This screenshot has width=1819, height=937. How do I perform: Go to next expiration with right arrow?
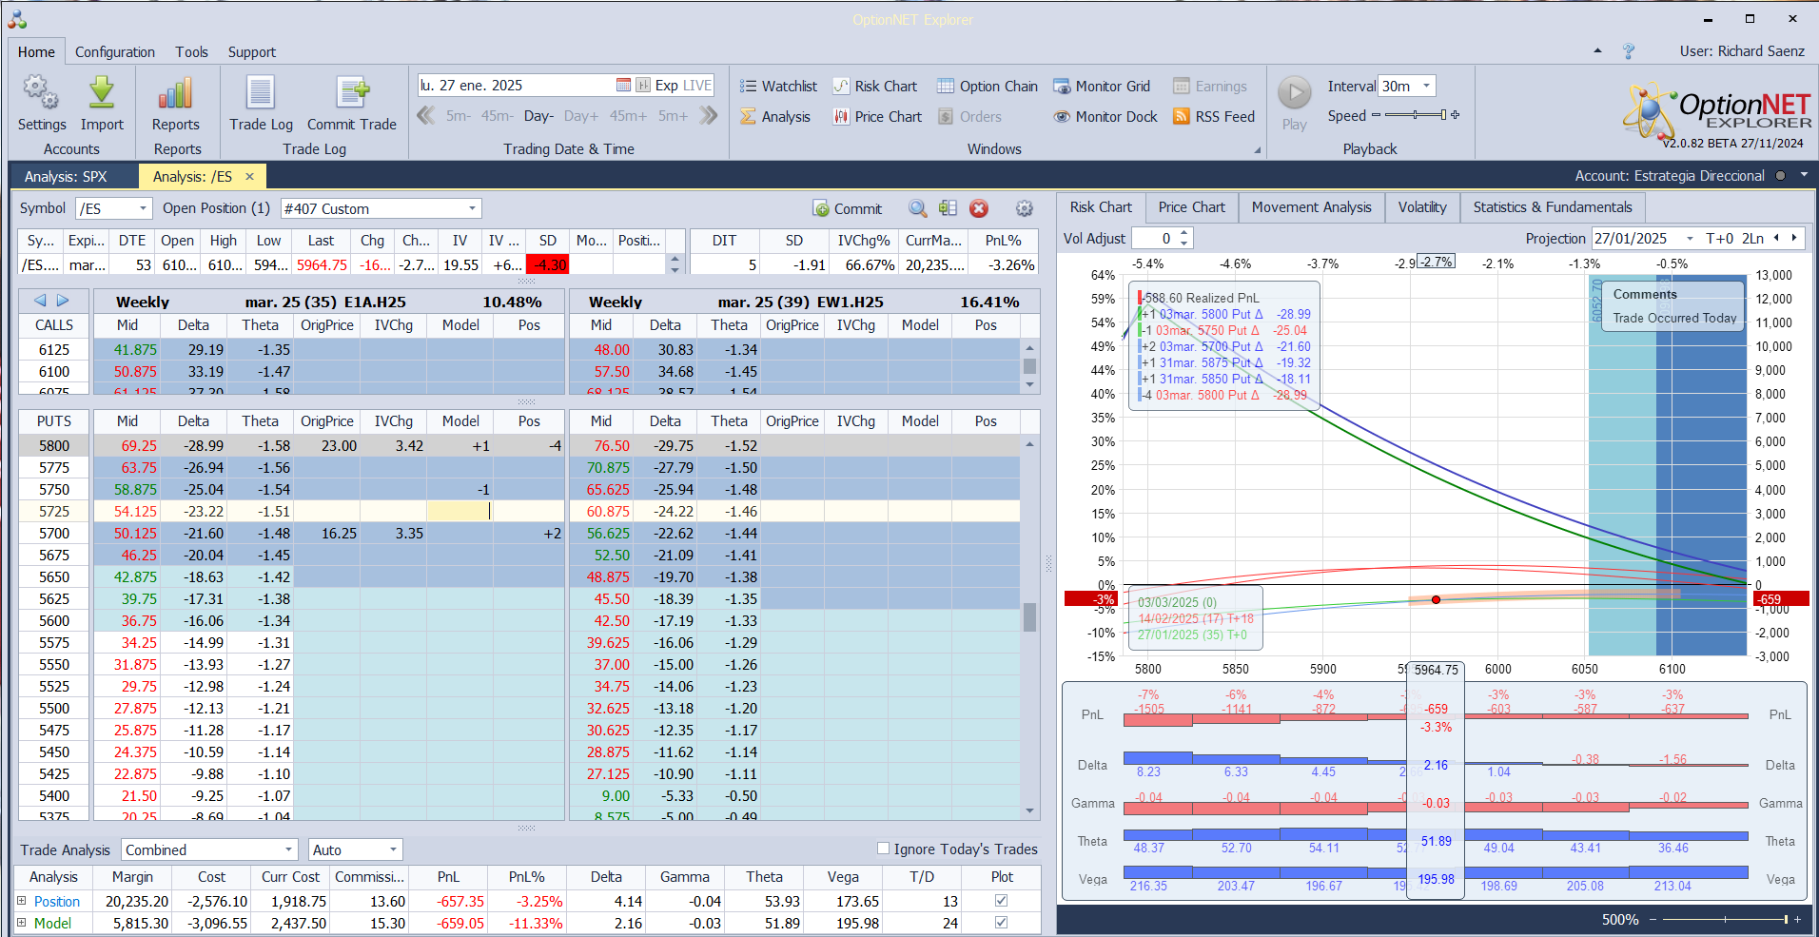point(63,301)
